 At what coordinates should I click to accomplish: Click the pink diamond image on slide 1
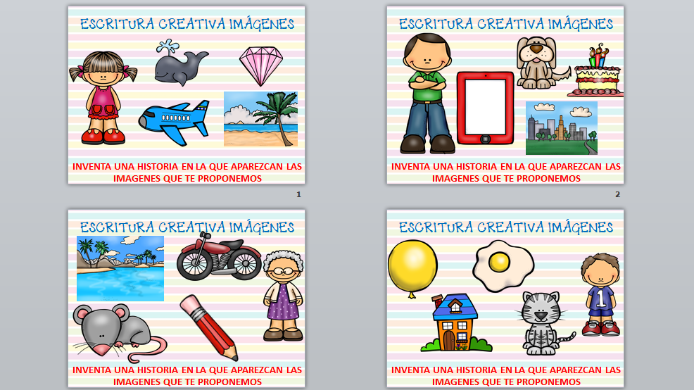coord(261,66)
